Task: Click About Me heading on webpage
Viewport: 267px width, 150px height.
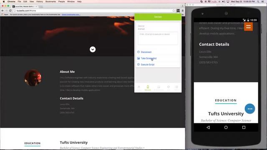Action: tap(67, 72)
